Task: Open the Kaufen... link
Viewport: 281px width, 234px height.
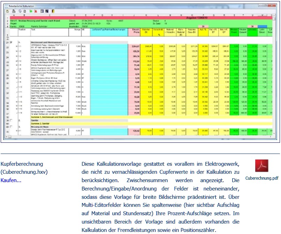Action: click(x=11, y=180)
